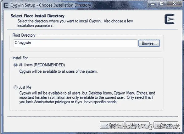Click the window title 'Choose Installation Directory'

tap(65, 5)
